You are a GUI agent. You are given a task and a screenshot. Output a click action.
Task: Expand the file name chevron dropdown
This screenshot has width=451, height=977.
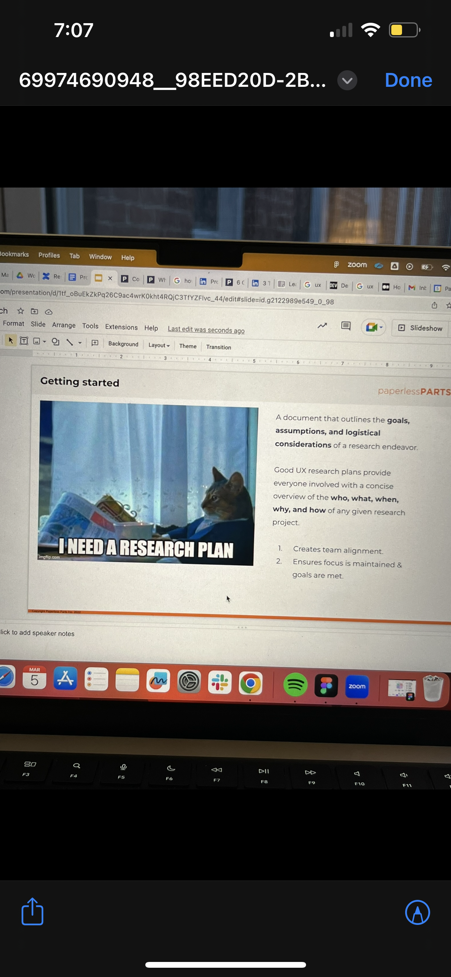[x=347, y=80]
